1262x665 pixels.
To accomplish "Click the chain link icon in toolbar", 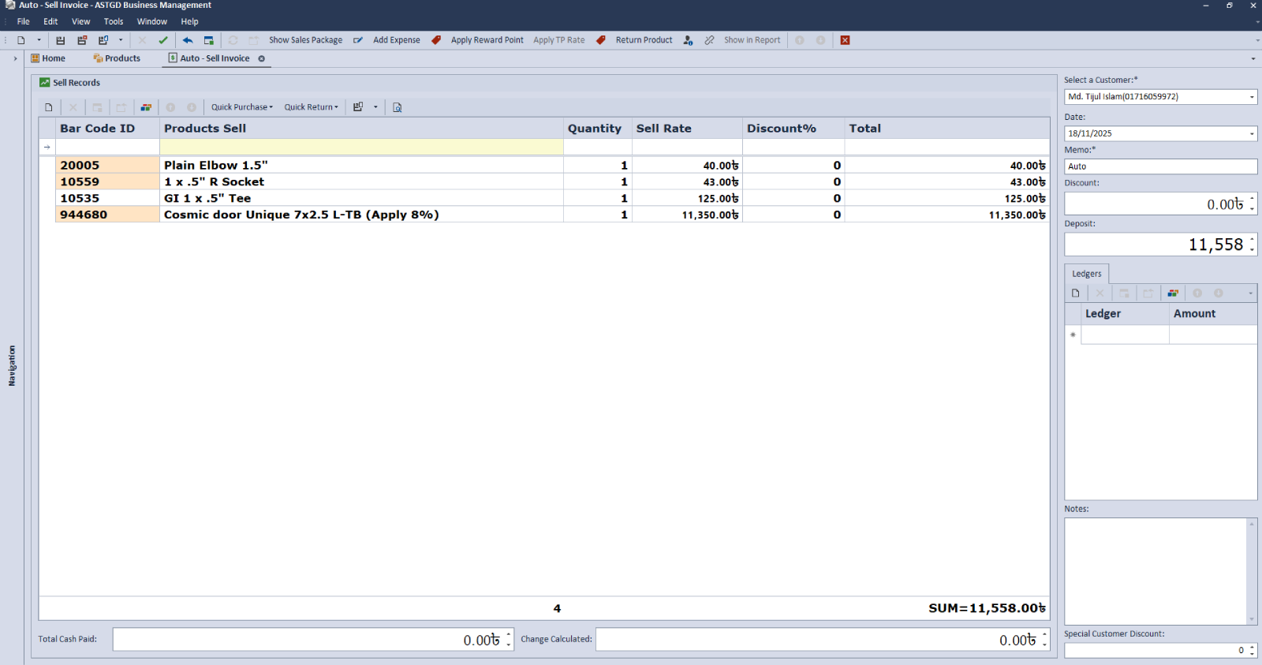I will [709, 40].
